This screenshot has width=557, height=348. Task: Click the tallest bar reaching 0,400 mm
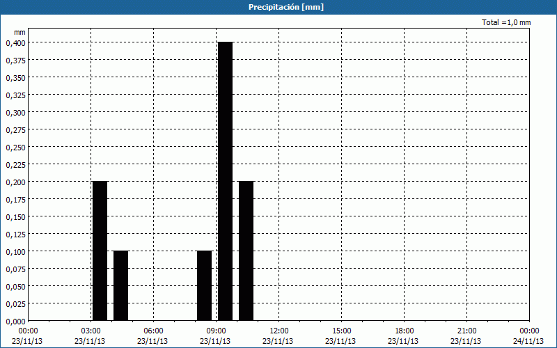225,181
